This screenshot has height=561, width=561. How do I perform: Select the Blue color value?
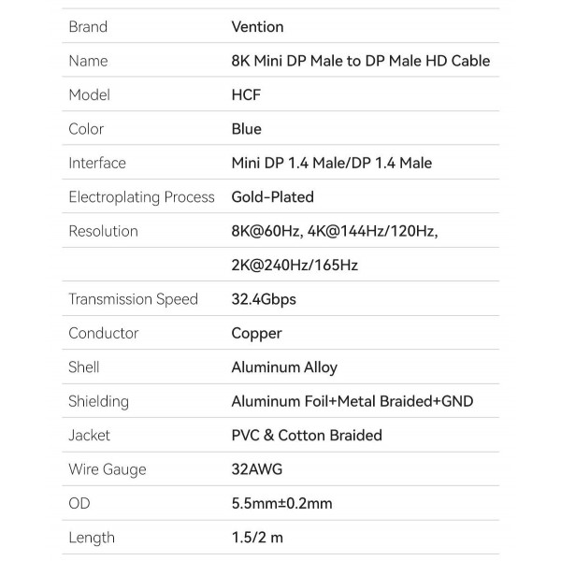point(246,129)
